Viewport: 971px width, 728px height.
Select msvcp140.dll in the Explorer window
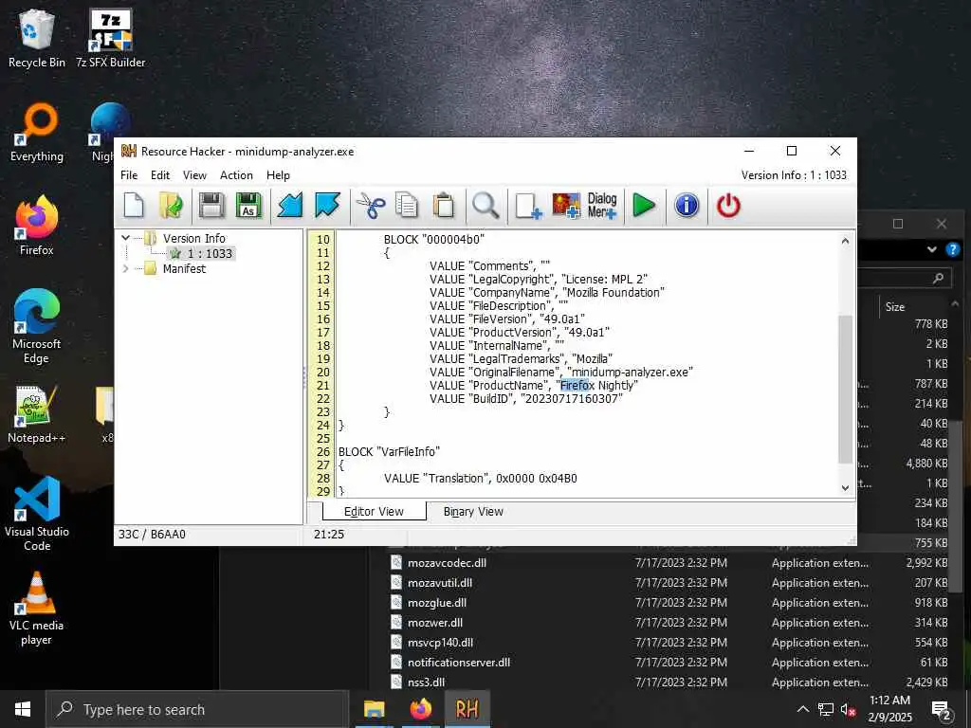(440, 643)
